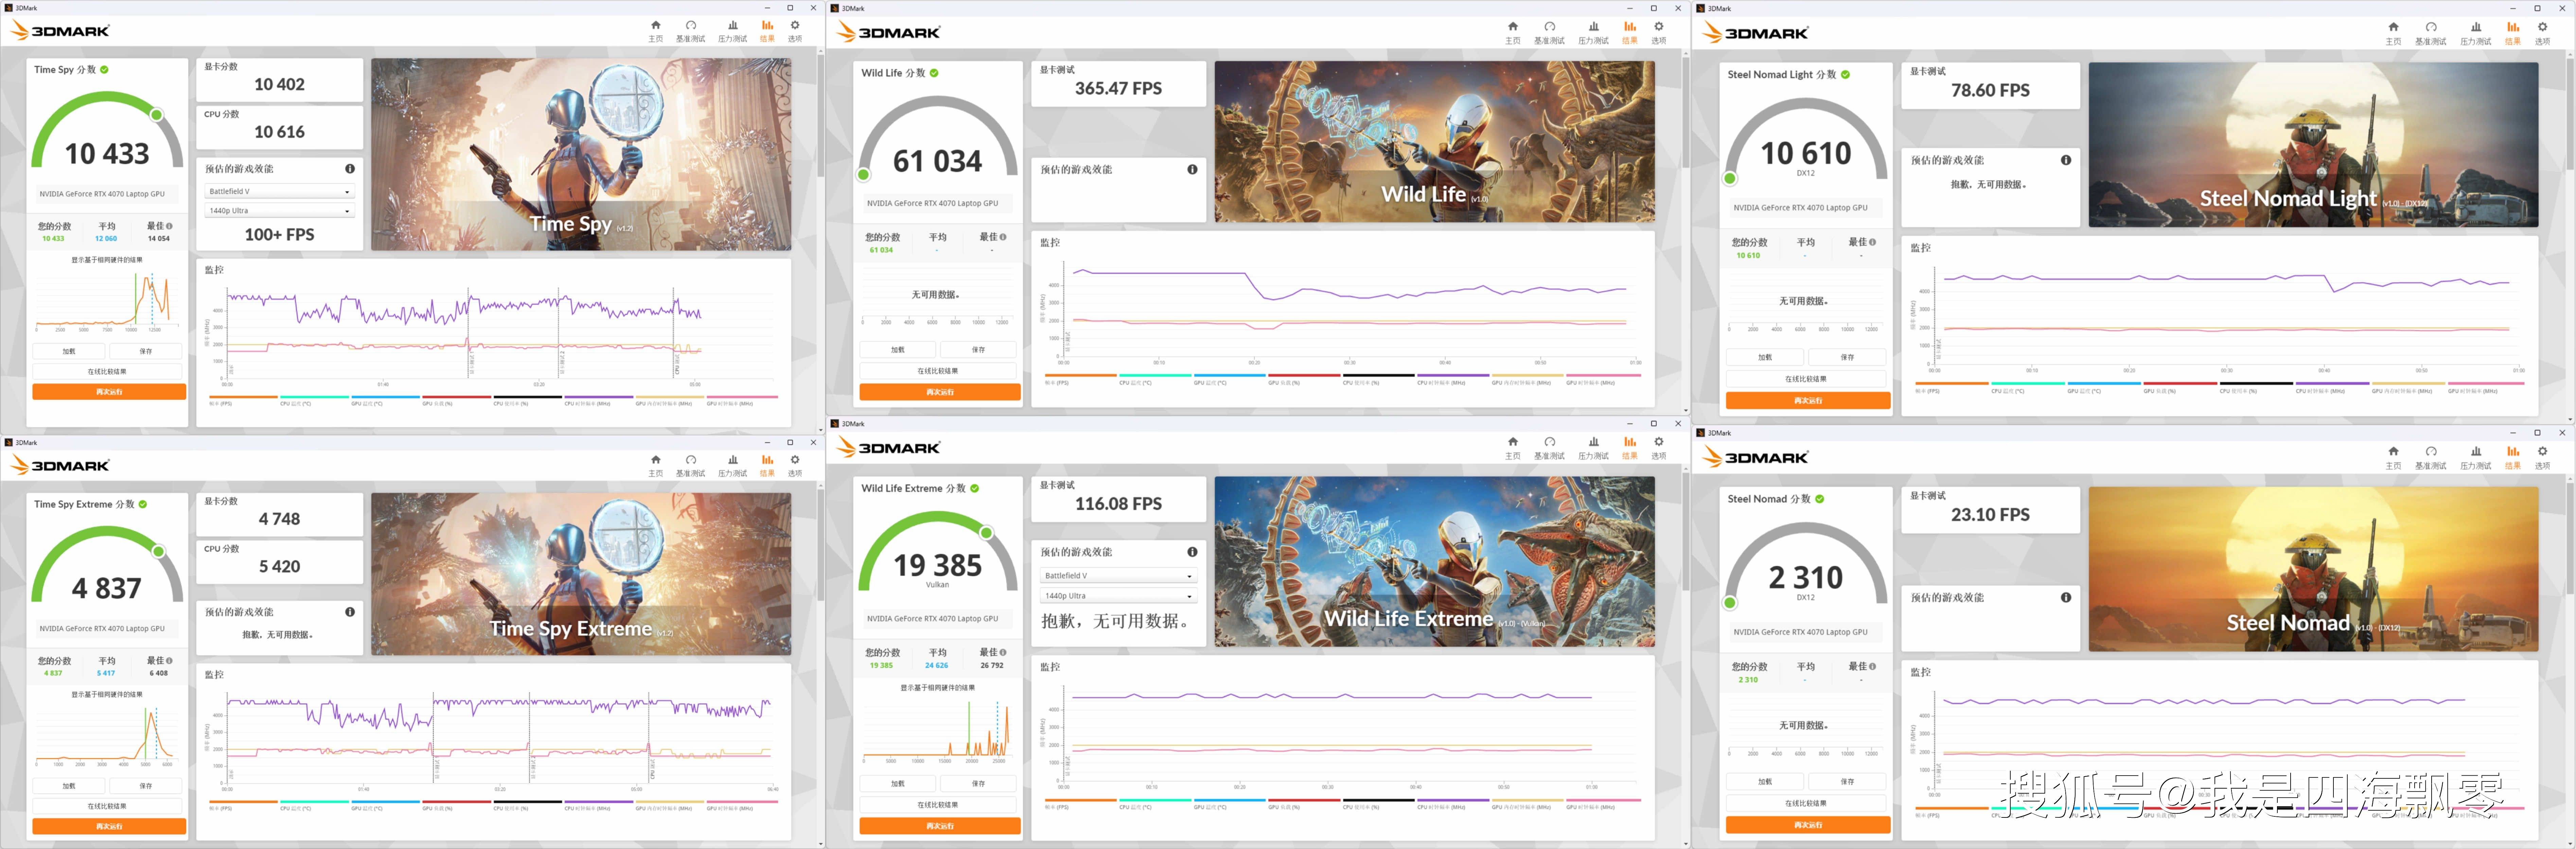The width and height of the screenshot is (2576, 849).
Task: Click game performance info icon in Time Spy window
Action: [x=350, y=169]
